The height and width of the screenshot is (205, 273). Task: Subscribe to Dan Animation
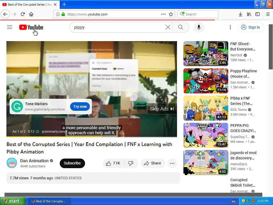point(72,163)
